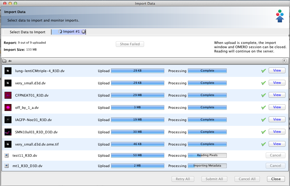This screenshot has height=186, width=290.
Task: View the IAGFP-Noc01_R3D.dv image
Action: [x=277, y=119]
